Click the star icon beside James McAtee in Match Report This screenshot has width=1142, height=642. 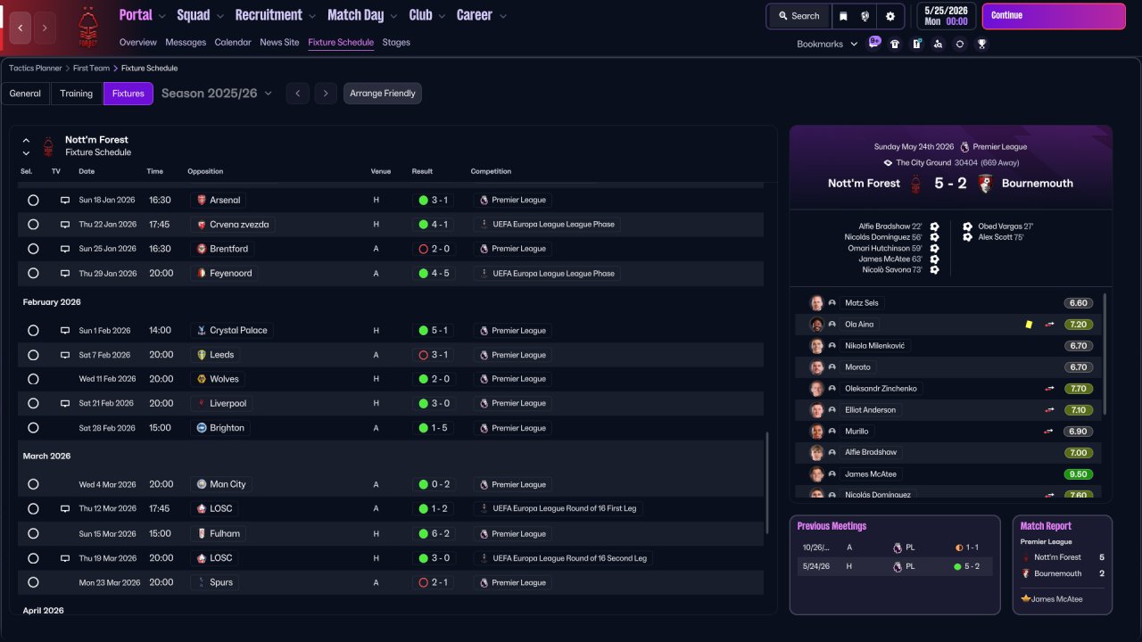point(1026,599)
